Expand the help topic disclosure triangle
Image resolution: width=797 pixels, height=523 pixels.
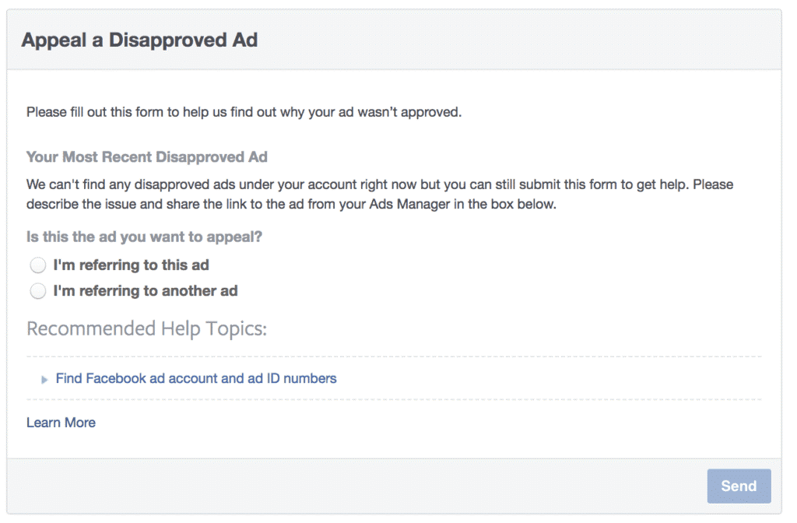click(45, 379)
